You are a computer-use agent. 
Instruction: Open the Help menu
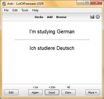[35, 10]
